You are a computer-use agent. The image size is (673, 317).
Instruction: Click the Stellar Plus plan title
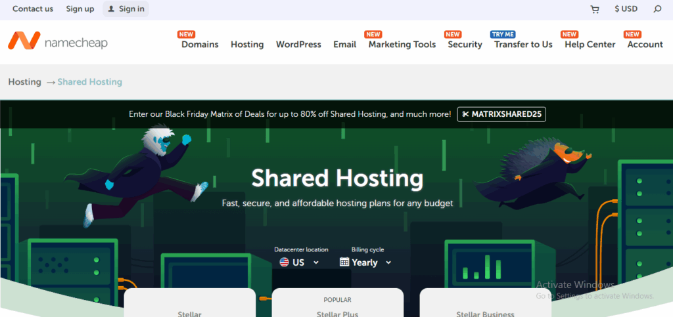click(x=337, y=314)
